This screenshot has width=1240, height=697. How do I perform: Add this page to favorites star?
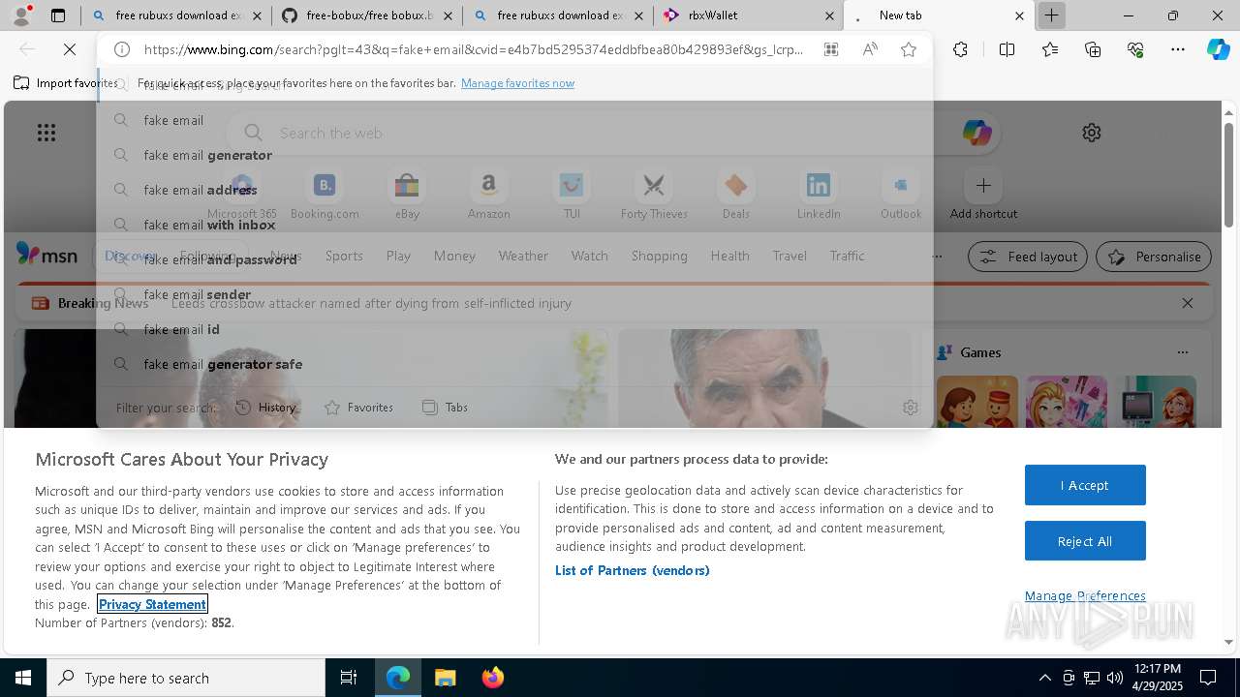pyautogui.click(x=909, y=49)
